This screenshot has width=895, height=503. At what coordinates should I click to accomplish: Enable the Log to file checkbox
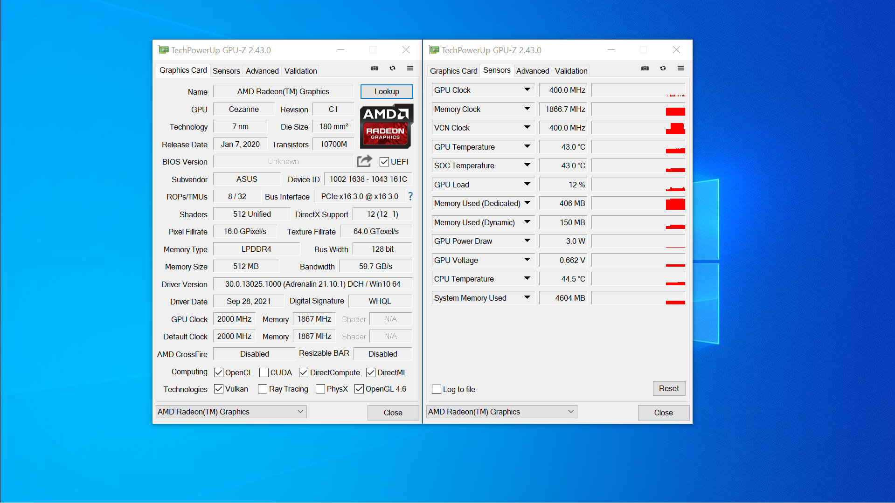(437, 389)
